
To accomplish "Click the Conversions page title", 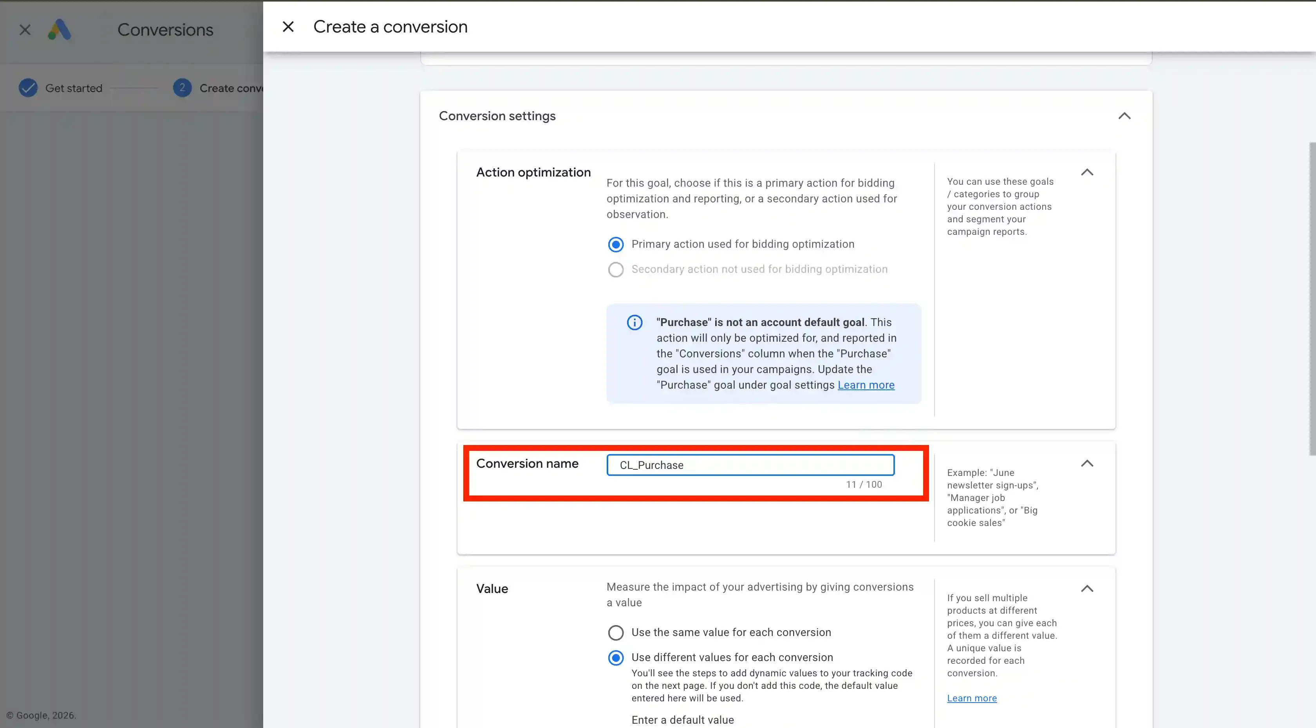I will pyautogui.click(x=166, y=30).
